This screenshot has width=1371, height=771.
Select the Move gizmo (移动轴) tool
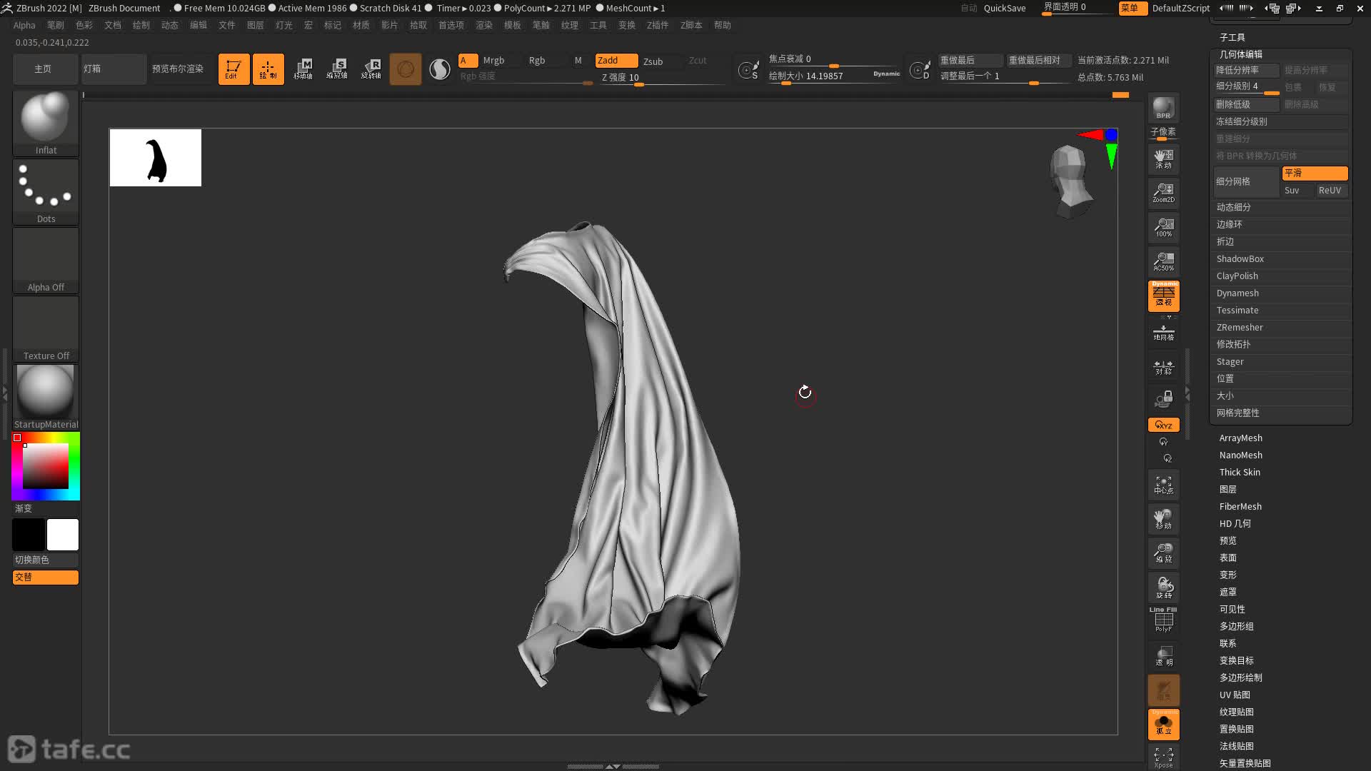[303, 69]
